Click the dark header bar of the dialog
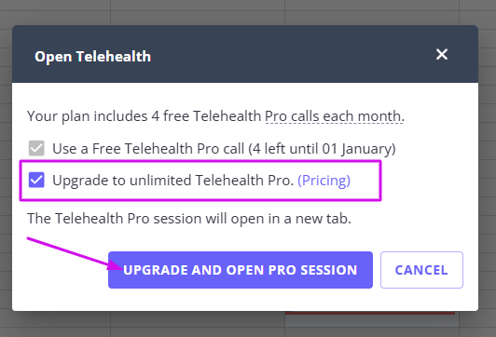The height and width of the screenshot is (337, 496). [245, 54]
